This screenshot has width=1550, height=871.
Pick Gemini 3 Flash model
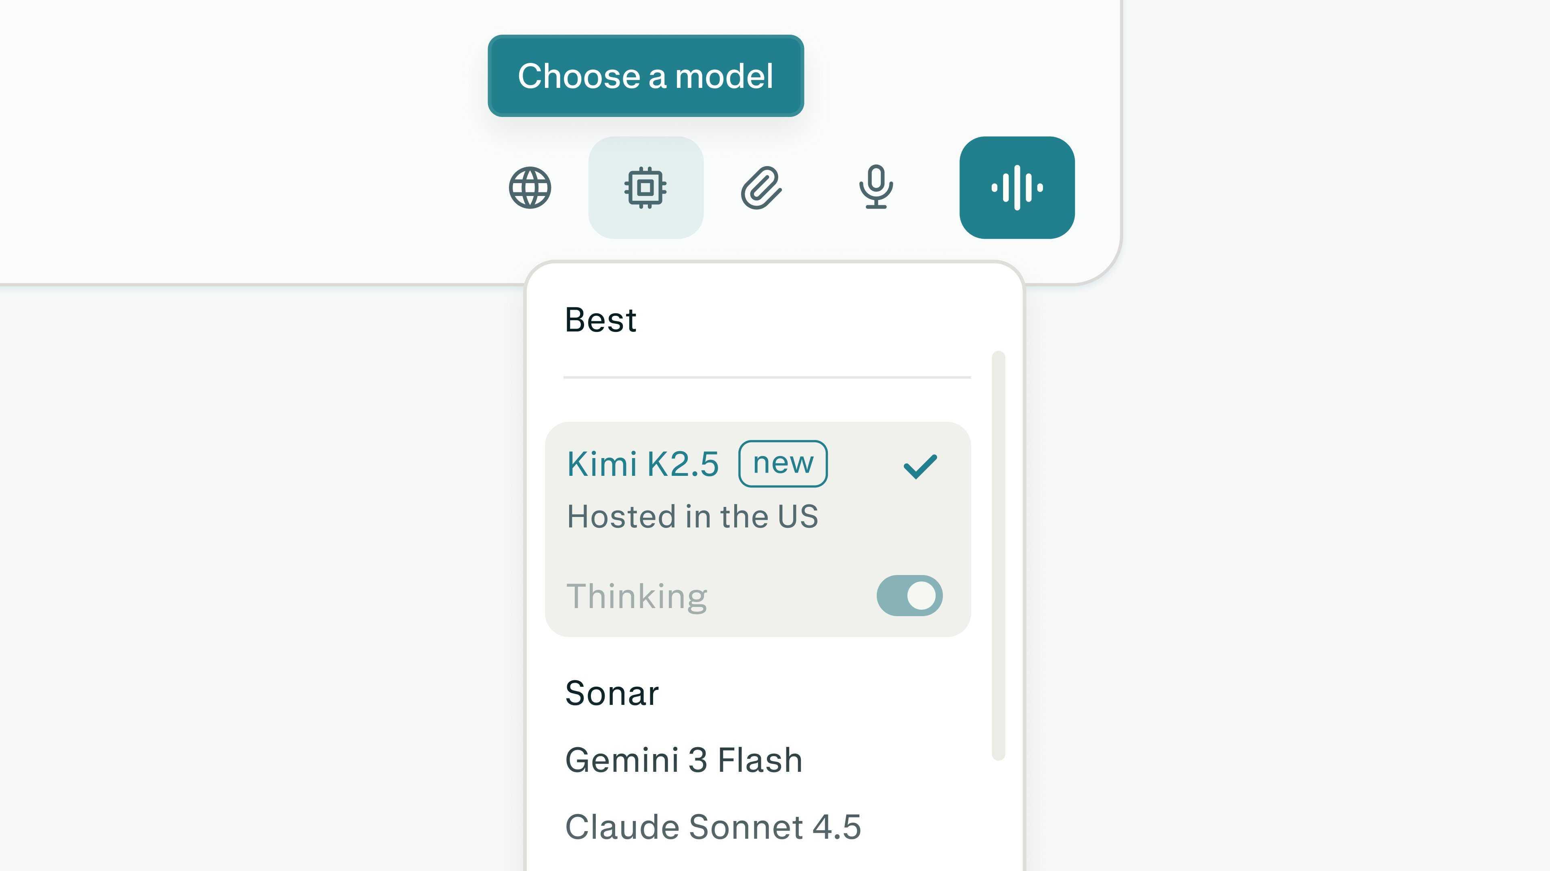pyautogui.click(x=683, y=760)
